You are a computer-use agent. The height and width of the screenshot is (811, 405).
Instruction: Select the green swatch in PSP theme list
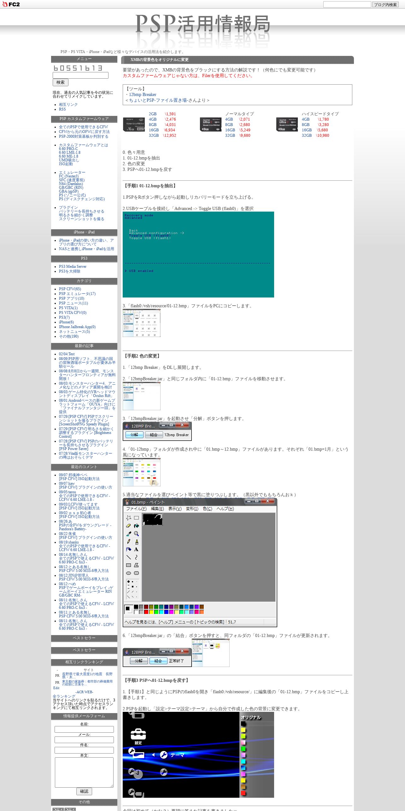point(243,749)
